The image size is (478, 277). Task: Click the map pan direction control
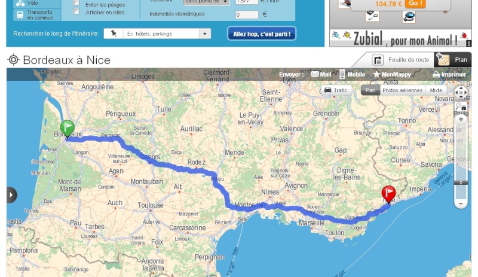pyautogui.click(x=461, y=92)
